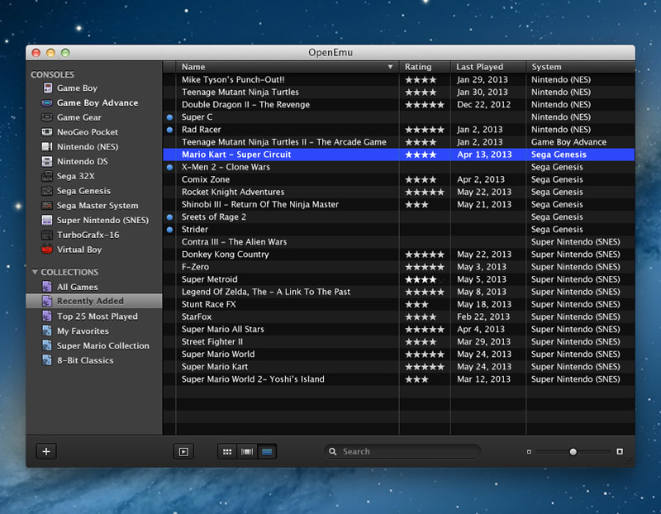661x514 pixels.
Task: Click the blue dot beside X-Men 2 – Clone Wars
Action: point(169,168)
